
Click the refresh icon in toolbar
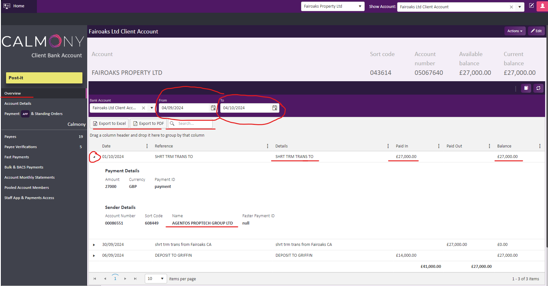538,88
